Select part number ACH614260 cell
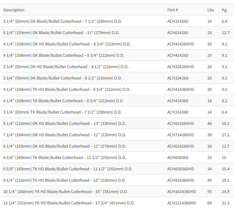 [178, 33]
